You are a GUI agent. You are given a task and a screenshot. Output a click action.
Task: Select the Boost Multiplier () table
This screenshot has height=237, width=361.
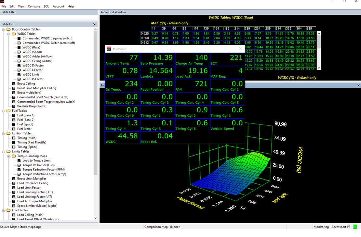29,93
